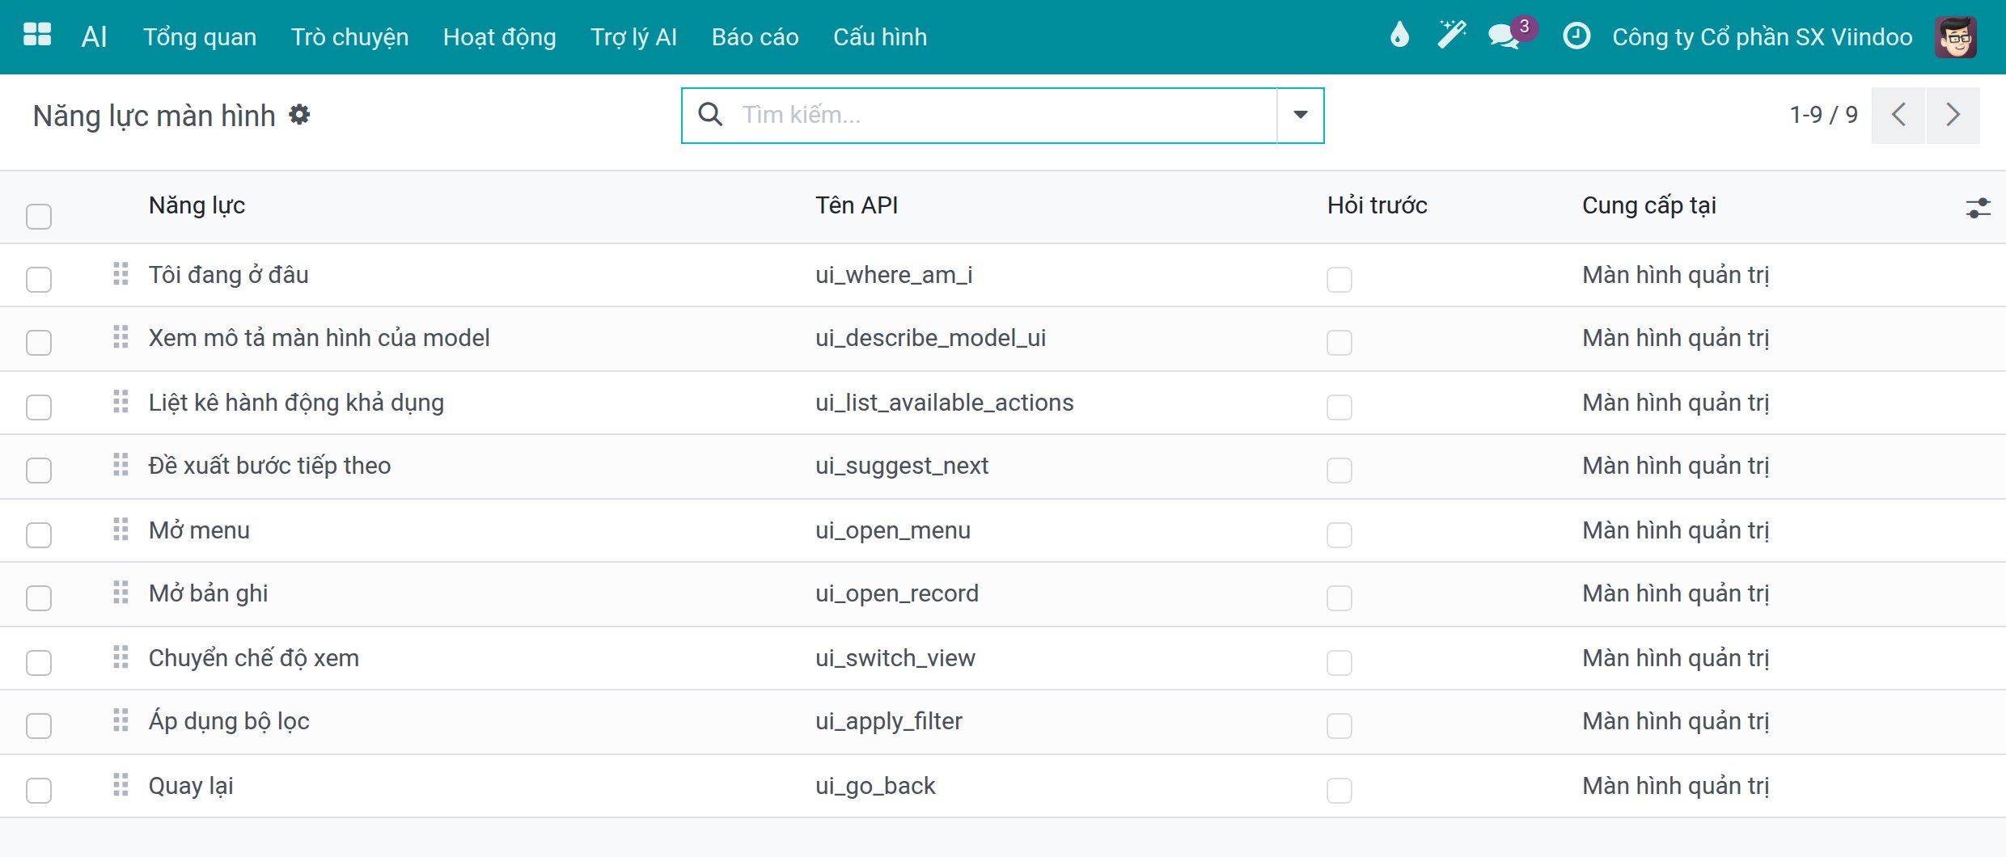Sort by the Năng lực column header
Viewport: 2006px width, 857px height.
197,205
